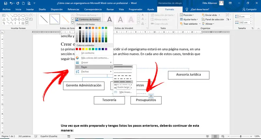Pick the yellow standard color swatch
Viewport: 261px width, 139px height.
(x=86, y=49)
